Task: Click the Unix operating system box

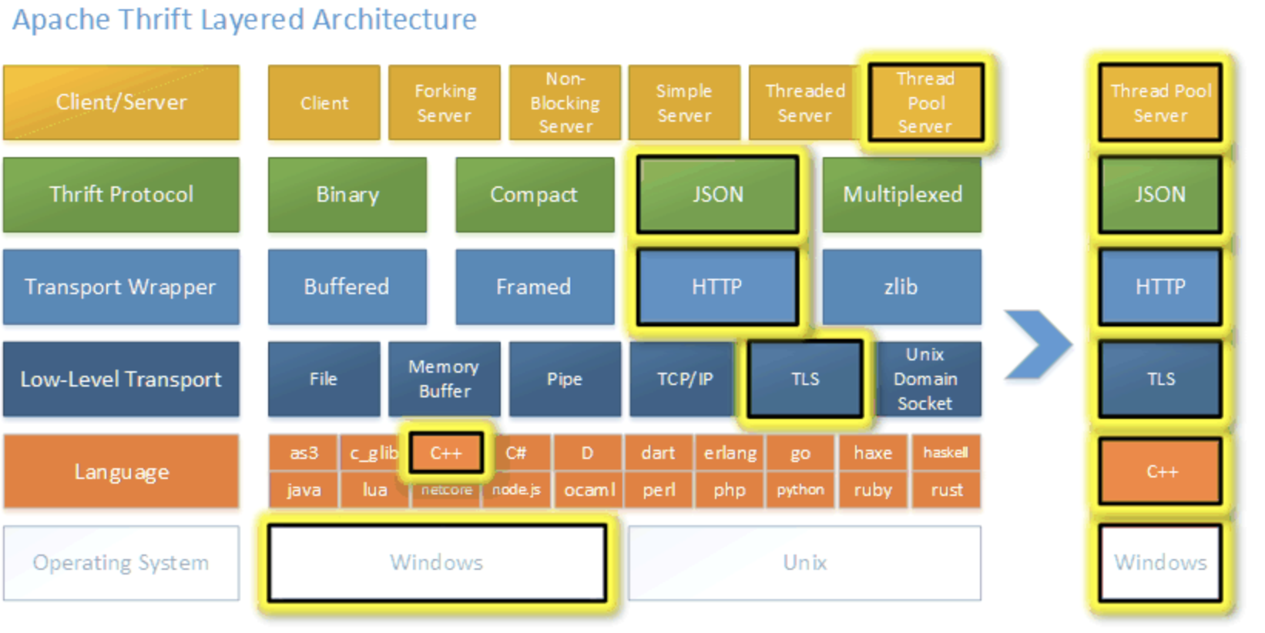Action: (x=805, y=563)
